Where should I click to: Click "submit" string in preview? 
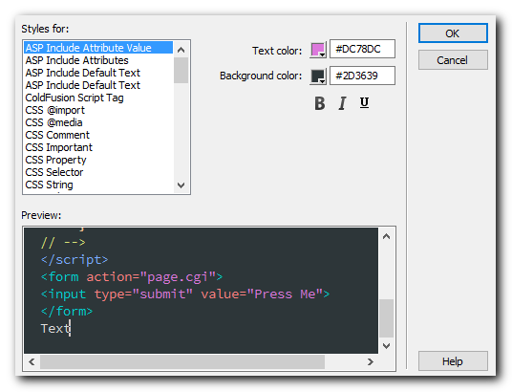coord(162,294)
